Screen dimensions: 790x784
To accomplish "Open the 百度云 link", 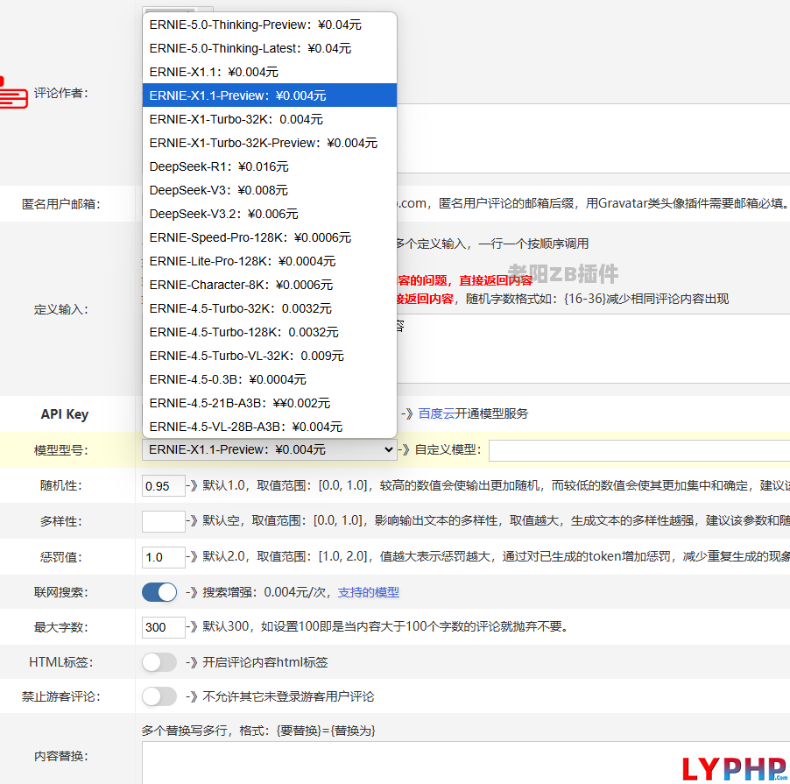I will (x=436, y=413).
